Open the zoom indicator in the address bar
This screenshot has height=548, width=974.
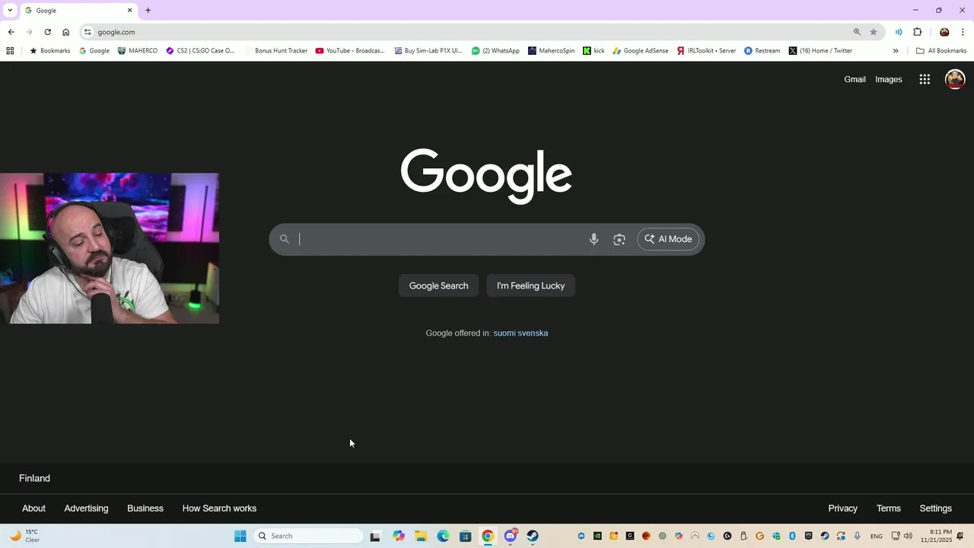(857, 32)
